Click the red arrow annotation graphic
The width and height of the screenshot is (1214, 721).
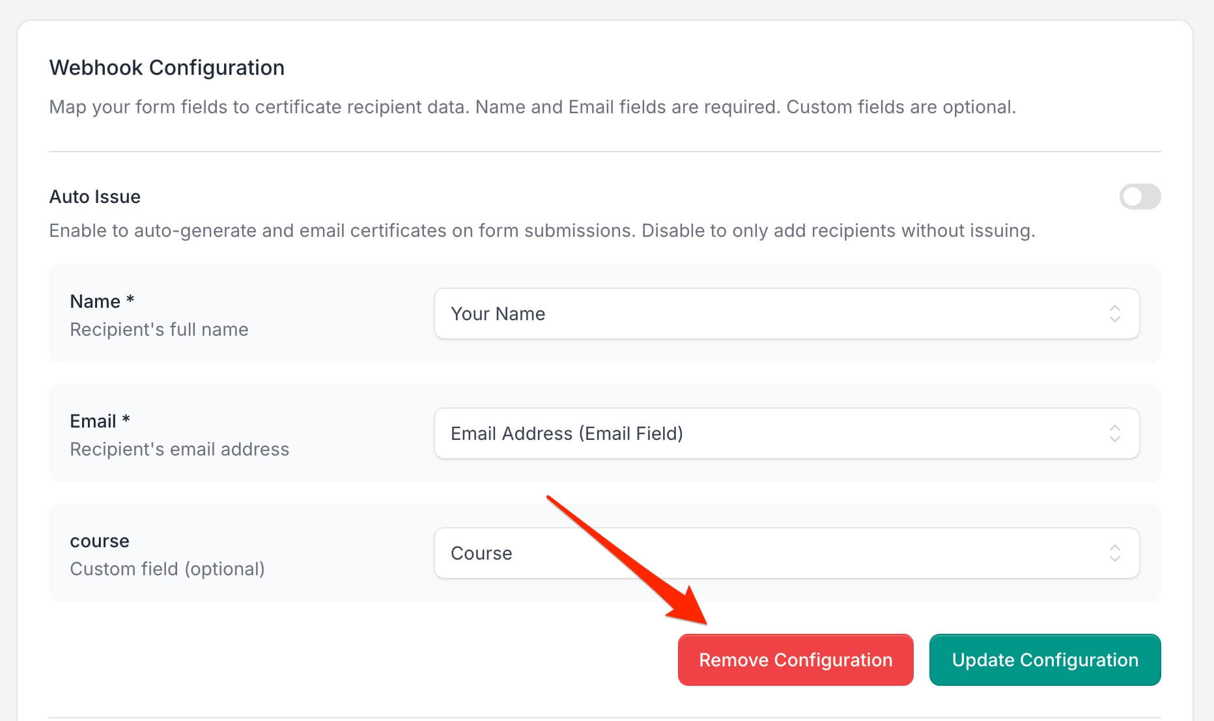click(x=624, y=558)
